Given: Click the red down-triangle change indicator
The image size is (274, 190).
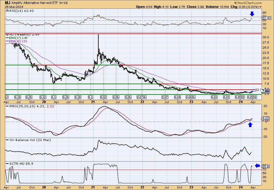Looking at the screenshot, I should click(261, 7).
